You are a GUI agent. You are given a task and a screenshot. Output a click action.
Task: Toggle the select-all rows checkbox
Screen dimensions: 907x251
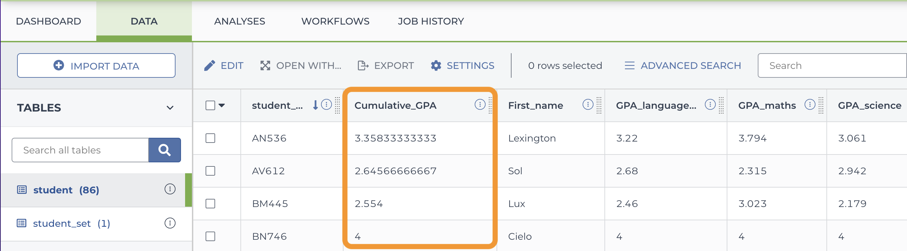pyautogui.click(x=210, y=105)
